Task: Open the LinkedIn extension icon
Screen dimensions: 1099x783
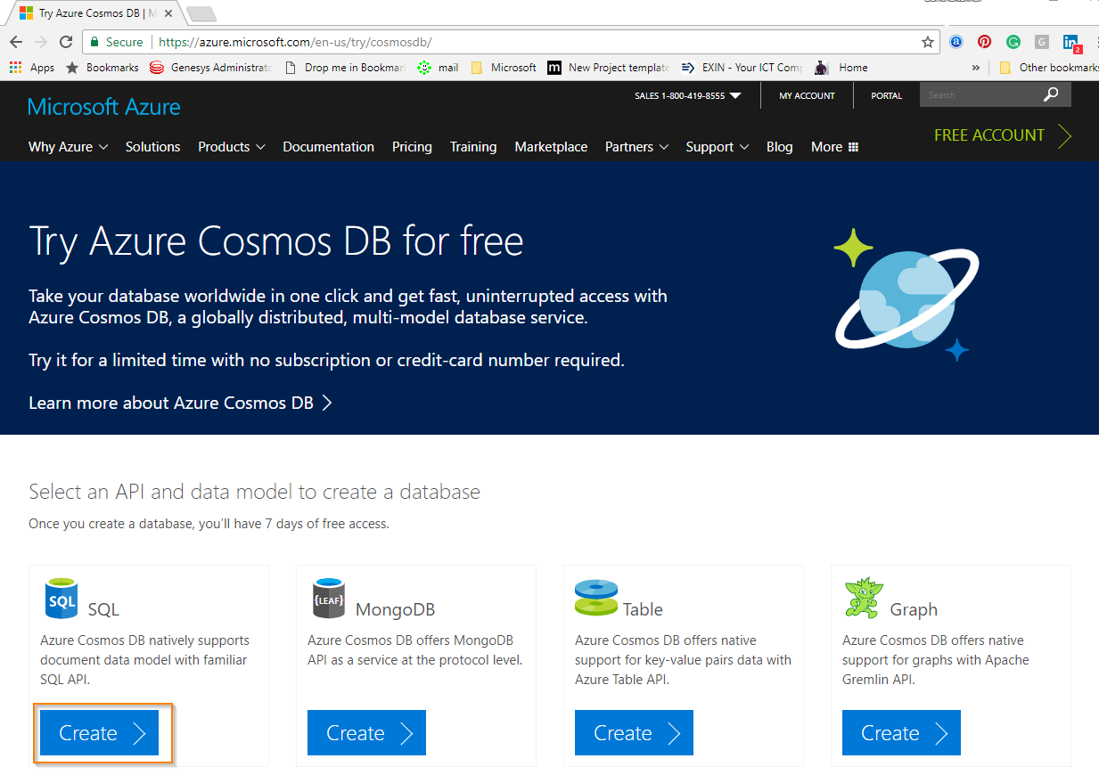Action: click(1070, 42)
